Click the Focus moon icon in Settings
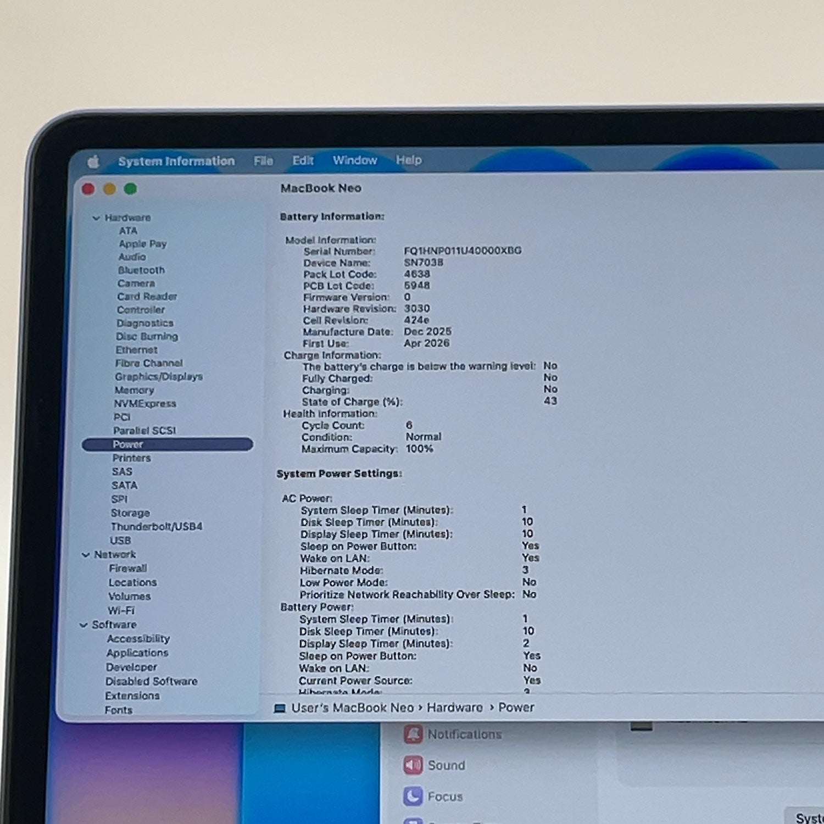824x824 pixels. point(413,796)
